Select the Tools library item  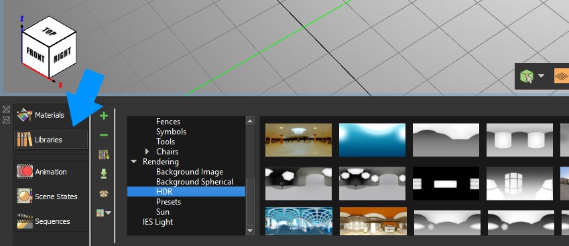(166, 142)
